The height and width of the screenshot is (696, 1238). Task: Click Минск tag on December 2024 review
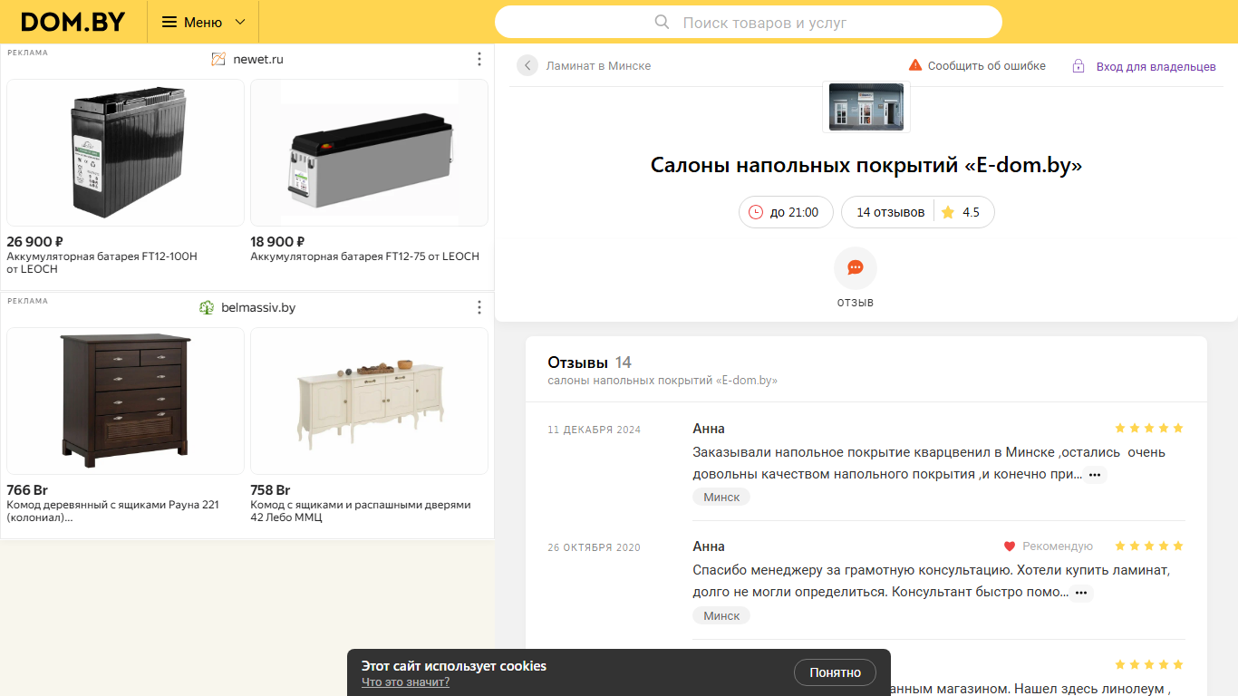(x=721, y=497)
